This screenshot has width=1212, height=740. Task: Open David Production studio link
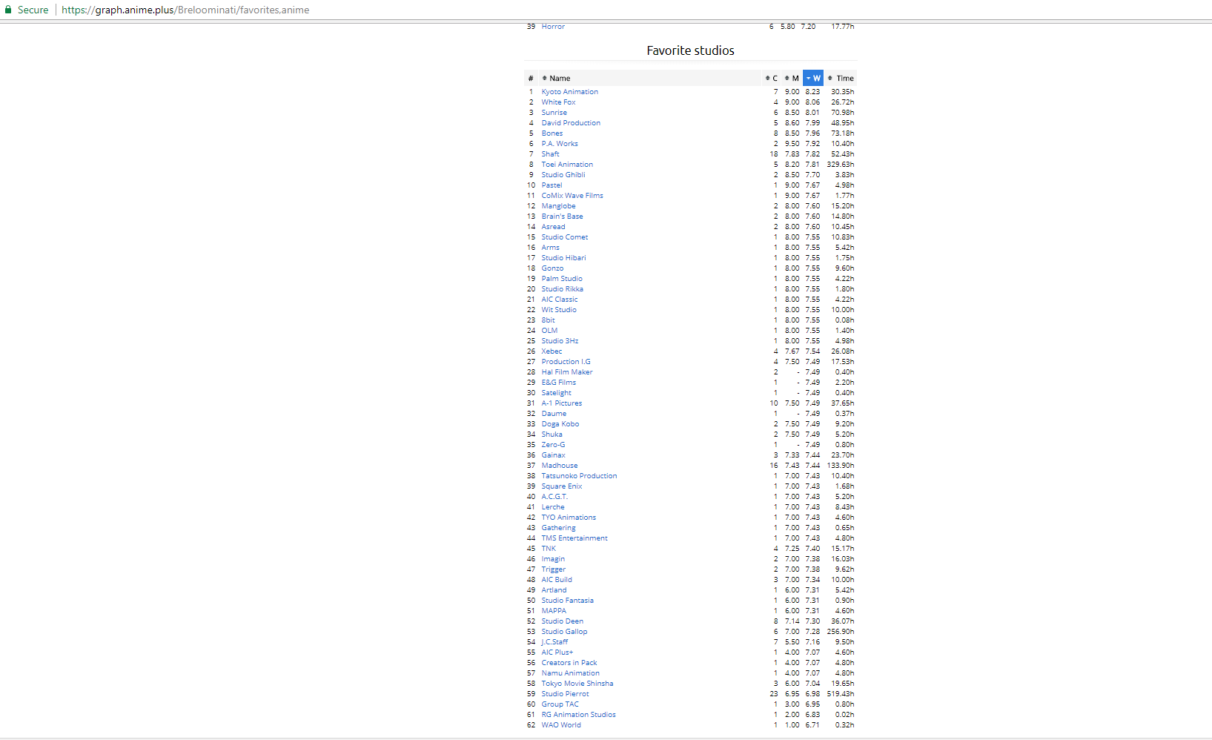(571, 123)
